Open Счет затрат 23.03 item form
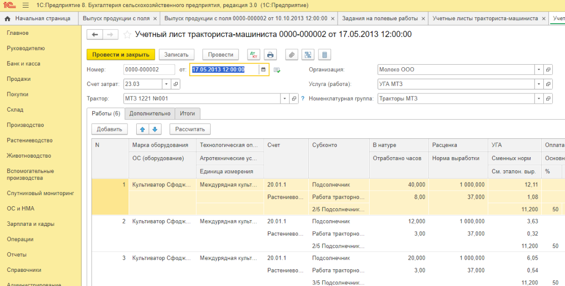565x286 pixels. click(x=176, y=84)
